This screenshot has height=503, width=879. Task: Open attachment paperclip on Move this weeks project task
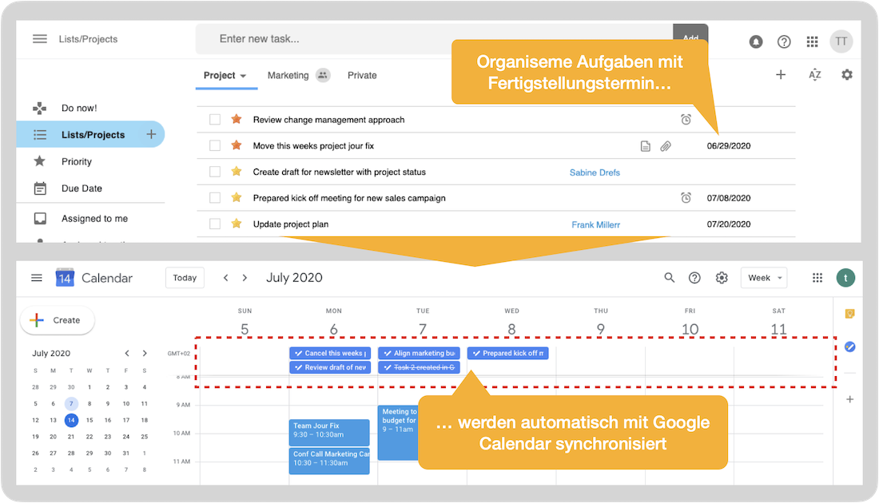[666, 146]
